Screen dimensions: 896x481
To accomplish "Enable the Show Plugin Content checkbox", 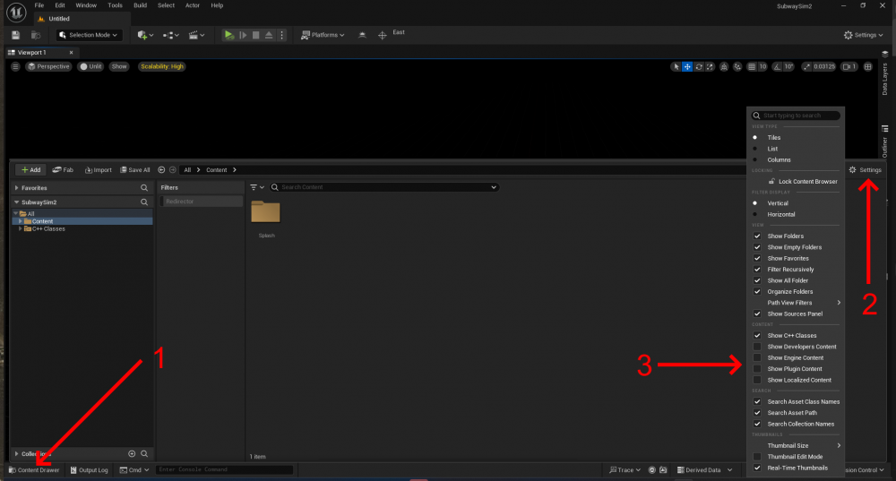I will [757, 369].
